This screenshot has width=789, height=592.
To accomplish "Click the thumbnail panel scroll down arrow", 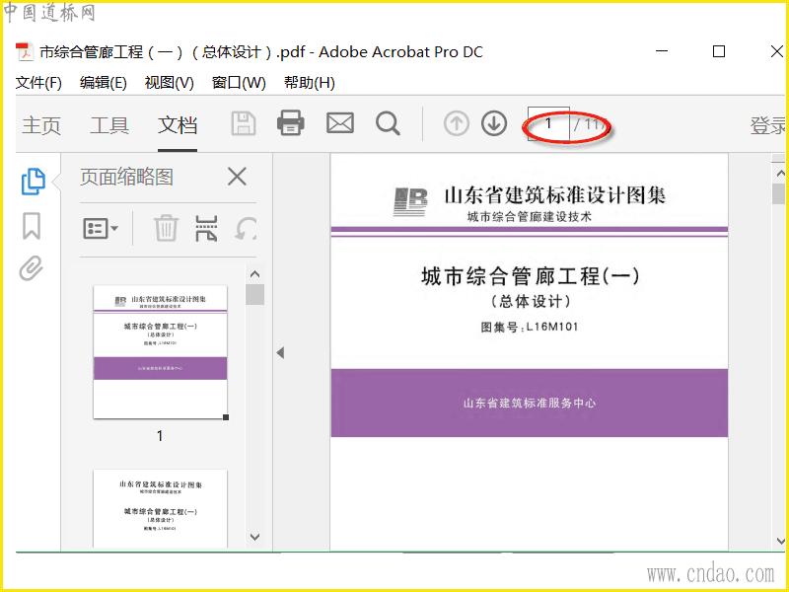I will click(254, 537).
